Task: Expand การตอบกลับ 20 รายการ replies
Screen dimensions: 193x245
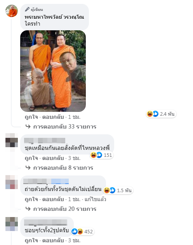Action: tap(61, 209)
